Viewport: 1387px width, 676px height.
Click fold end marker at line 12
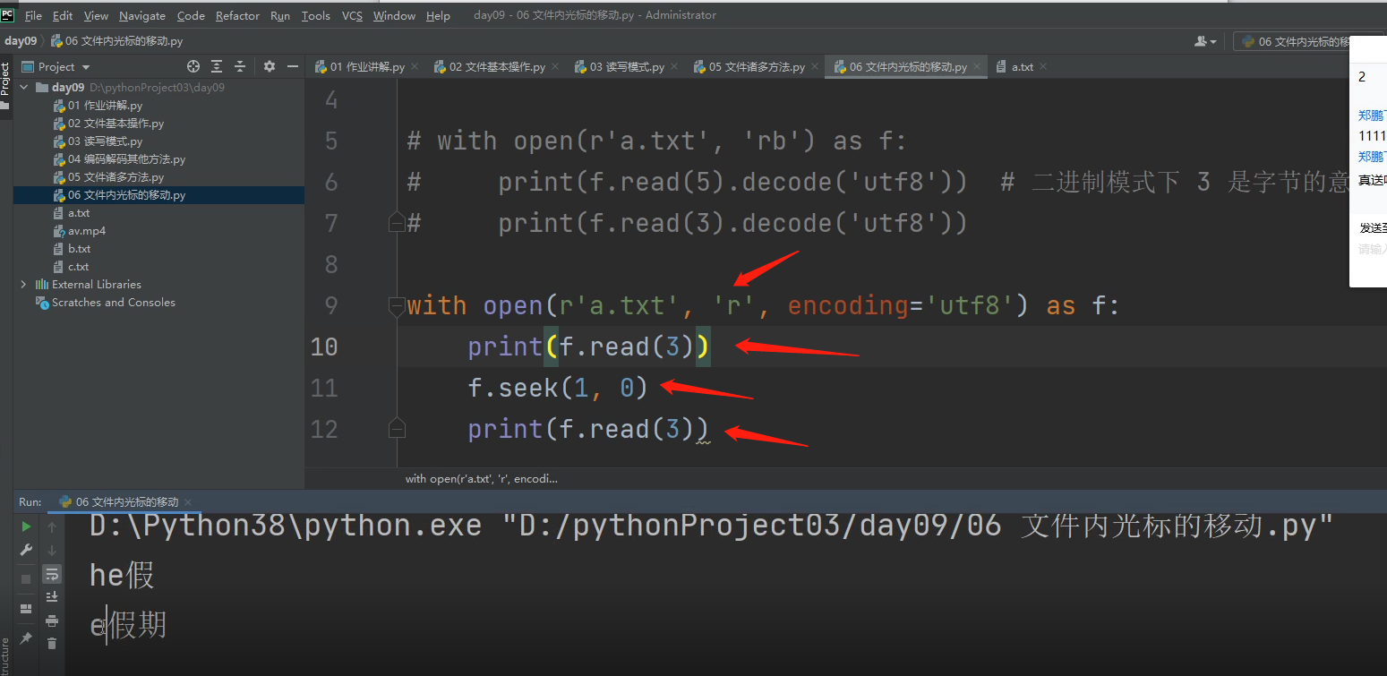pos(397,429)
